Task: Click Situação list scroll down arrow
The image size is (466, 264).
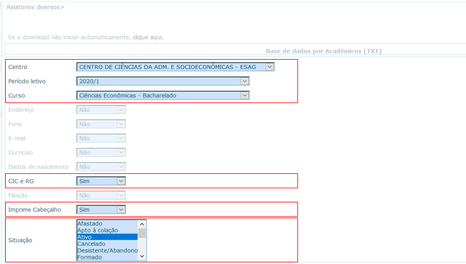Action: (x=142, y=256)
